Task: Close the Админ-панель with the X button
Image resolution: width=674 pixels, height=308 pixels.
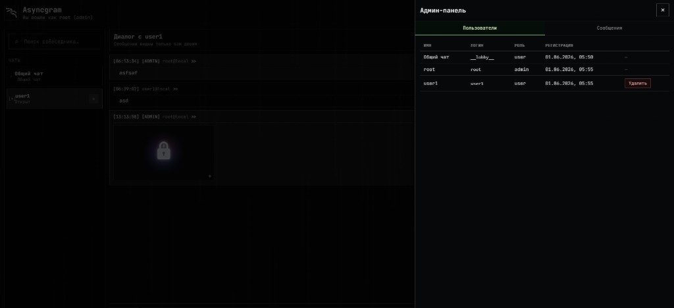Action: click(x=662, y=10)
